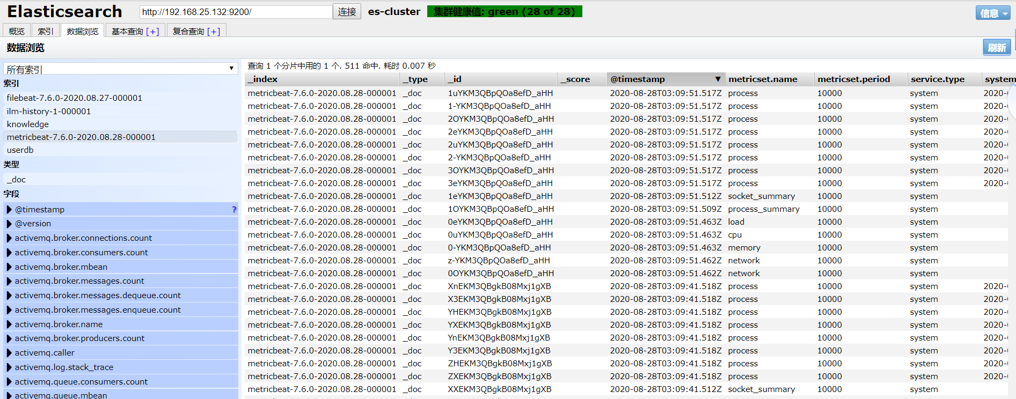The width and height of the screenshot is (1016, 399).
Task: Expand activemq.broker.messages.enqueue.count field
Action: (9, 310)
